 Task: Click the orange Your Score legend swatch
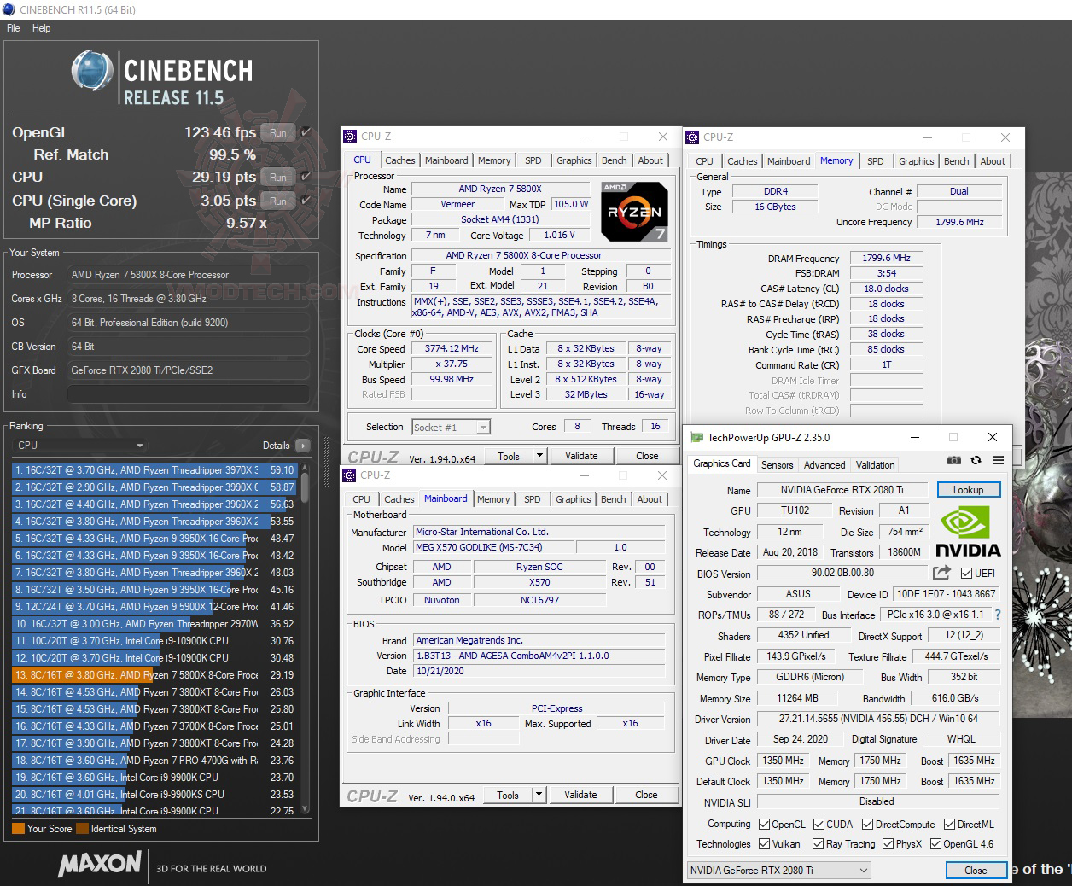pyautogui.click(x=18, y=829)
